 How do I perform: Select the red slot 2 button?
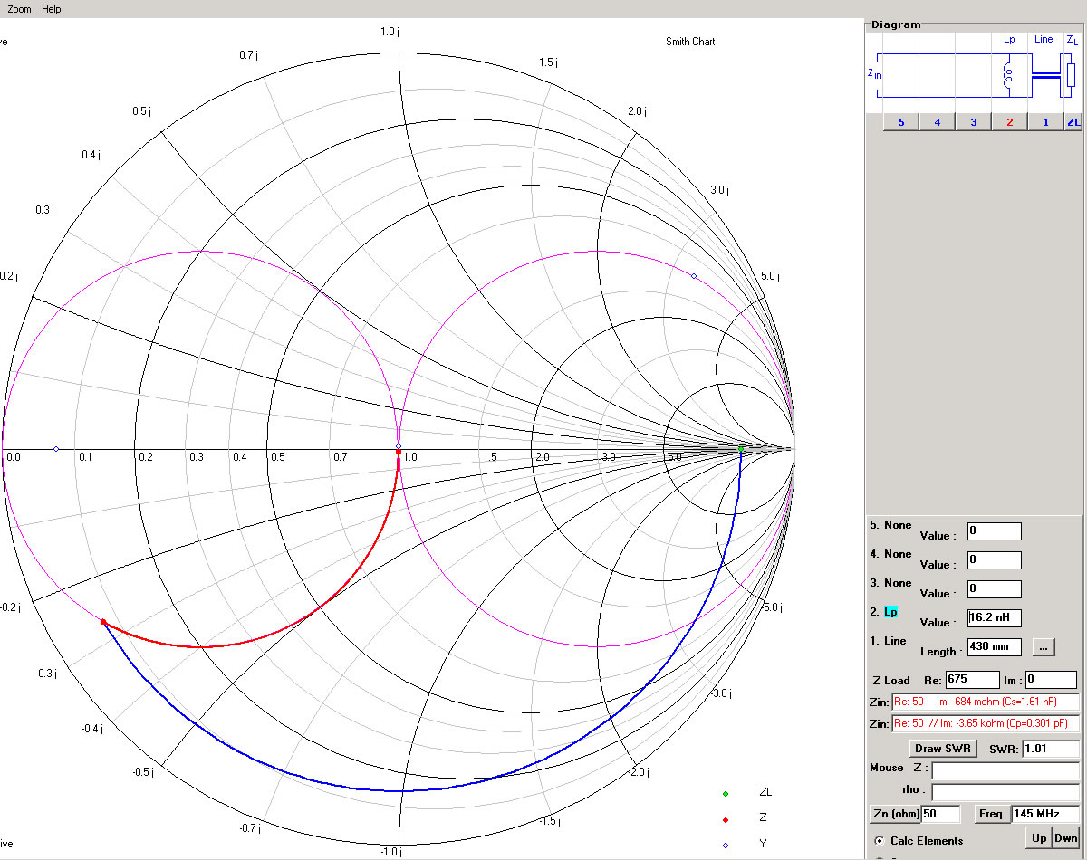pos(1009,122)
